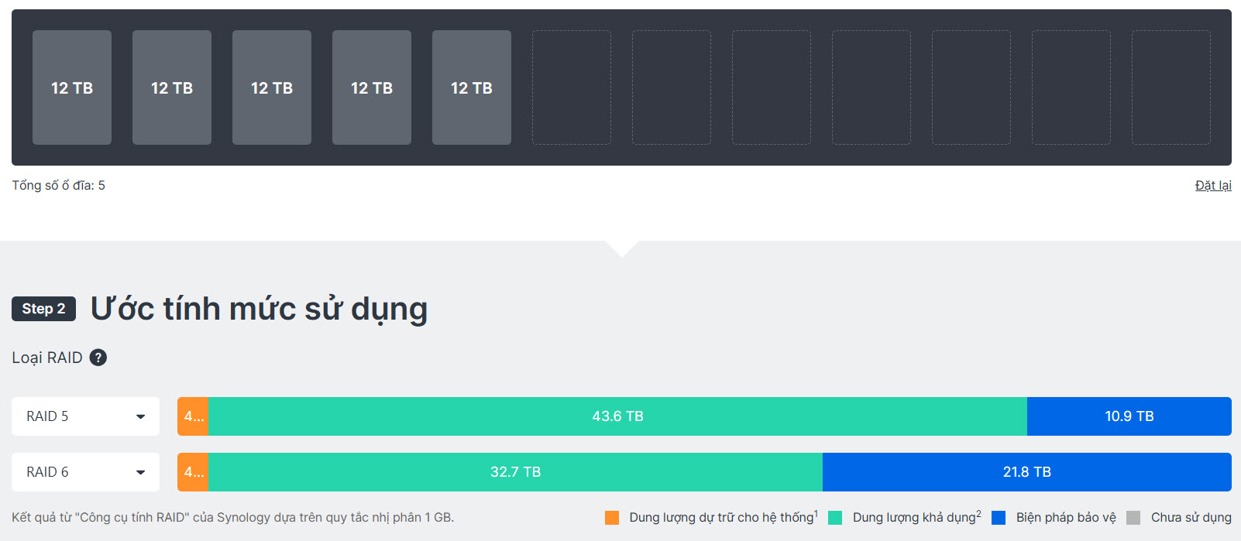Click the blue legend swatch for Biện pháp bảo vệ
Screen dimensions: 1241x541
pyautogui.click(x=999, y=518)
